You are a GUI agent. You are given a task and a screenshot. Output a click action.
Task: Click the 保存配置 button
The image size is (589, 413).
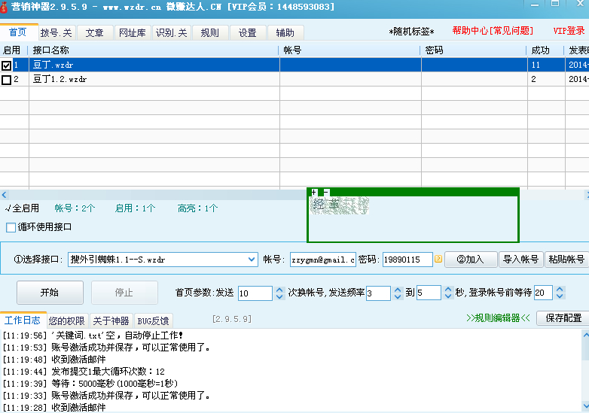563,318
